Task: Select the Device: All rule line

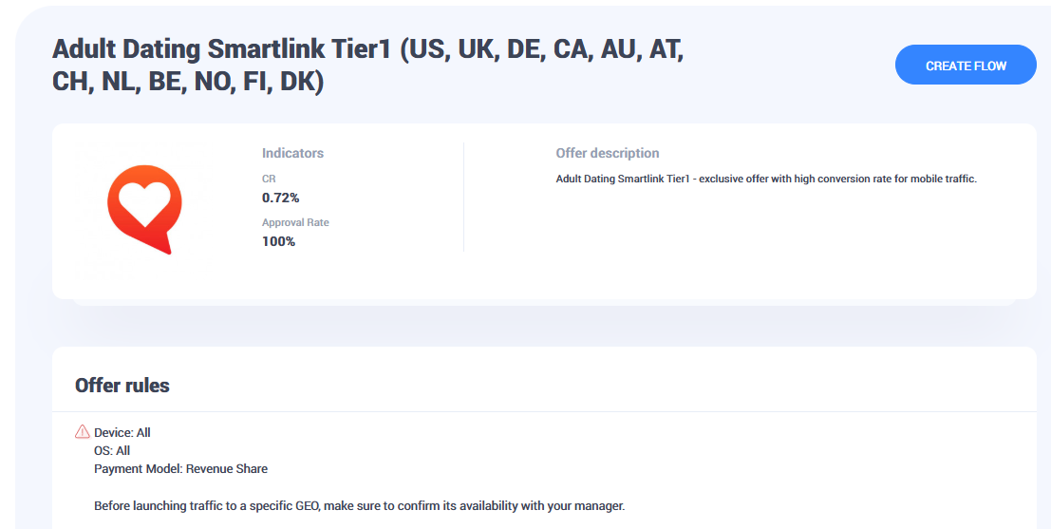Action: point(122,433)
